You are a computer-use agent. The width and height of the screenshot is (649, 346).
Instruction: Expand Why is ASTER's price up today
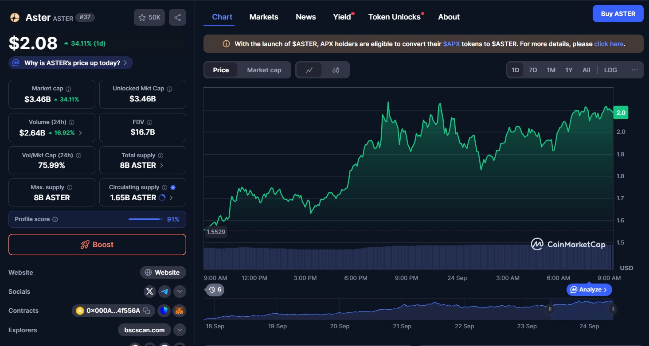click(x=71, y=63)
